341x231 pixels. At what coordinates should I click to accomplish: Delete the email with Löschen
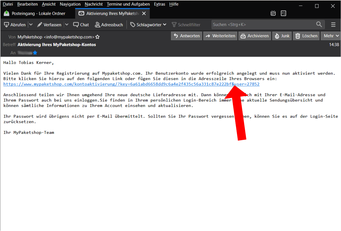pos(306,36)
